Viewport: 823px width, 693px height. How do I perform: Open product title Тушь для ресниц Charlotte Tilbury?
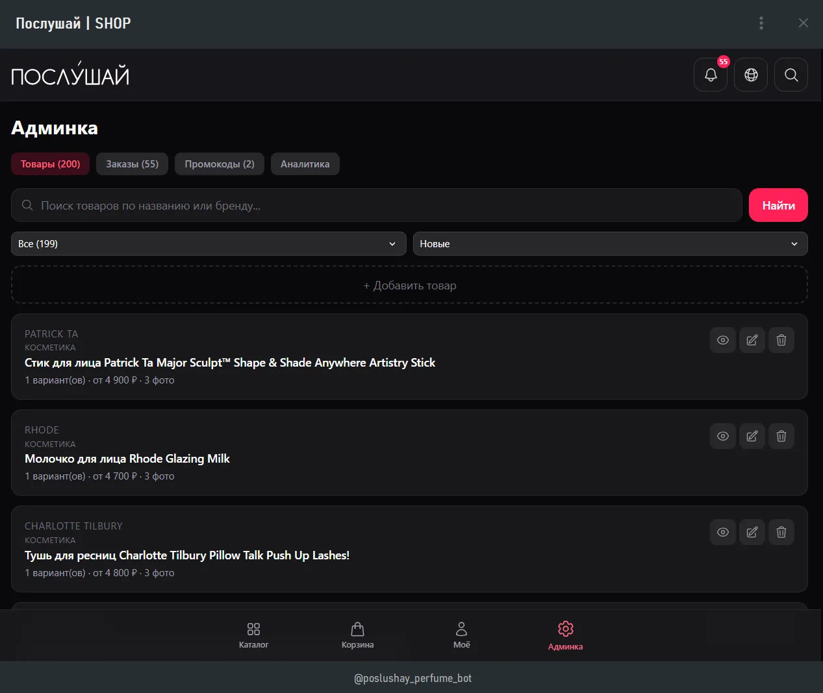[x=187, y=555]
